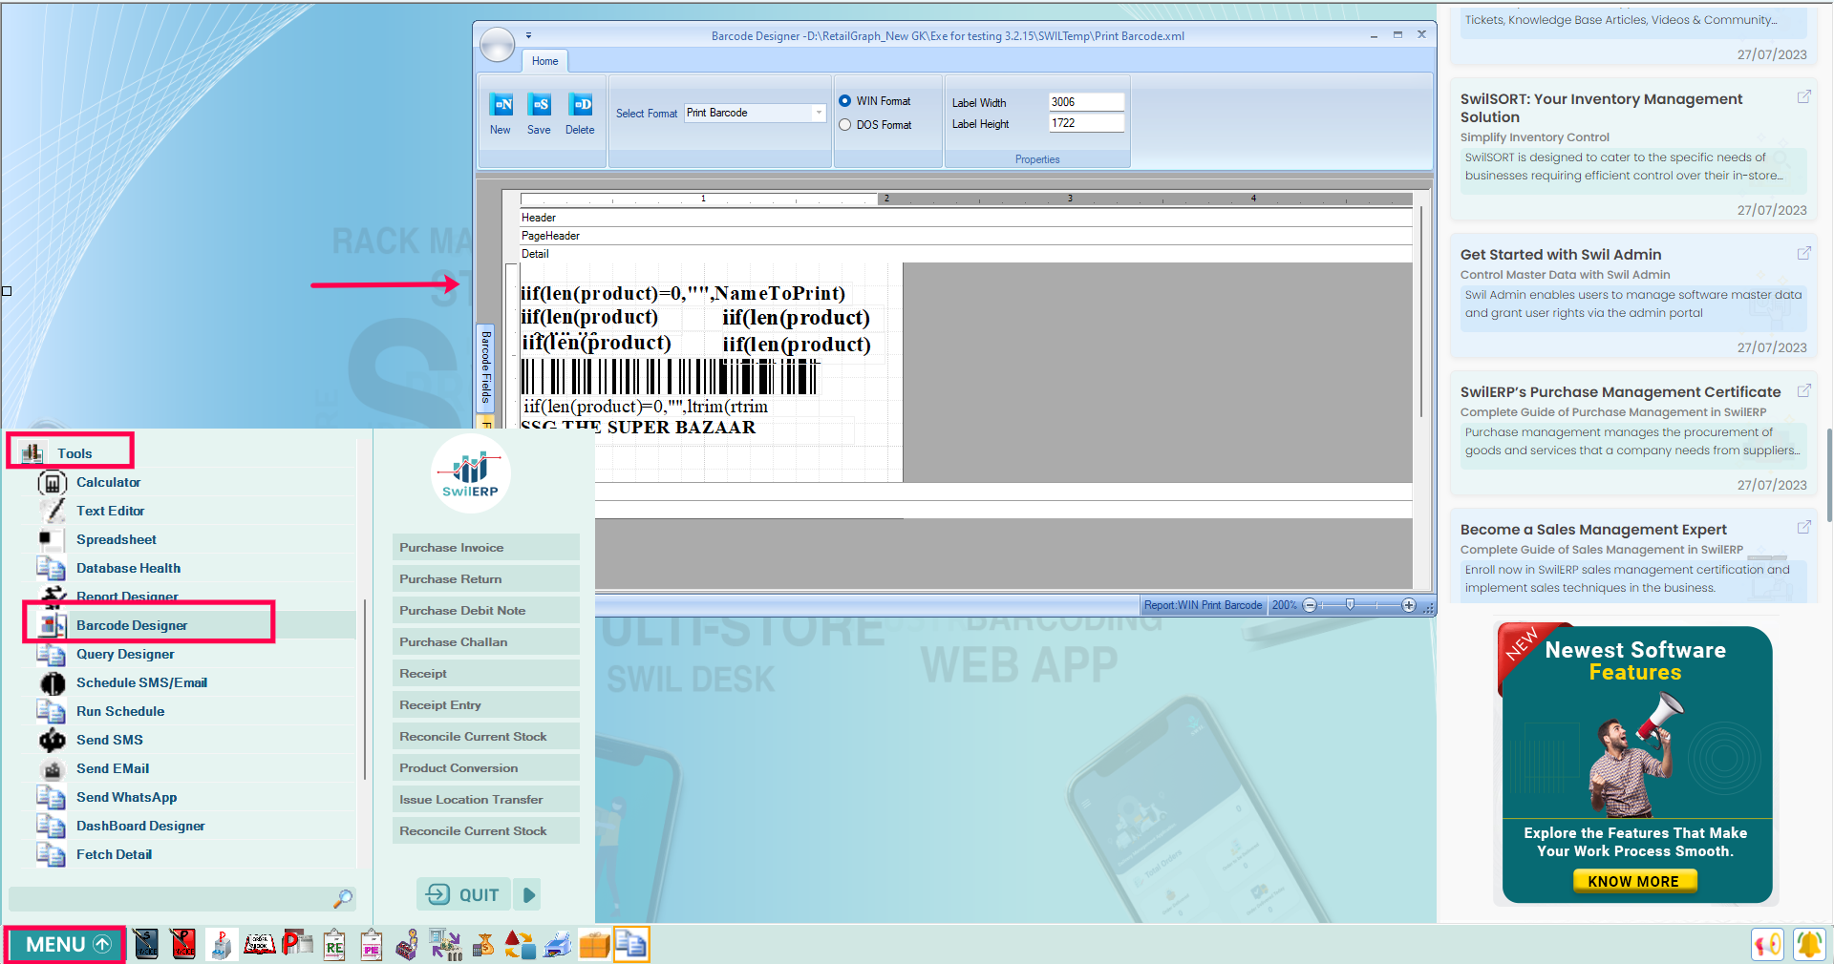Screen dimensions: 1834x964
Task: Select Run Schedule from Tools list
Action: point(120,712)
